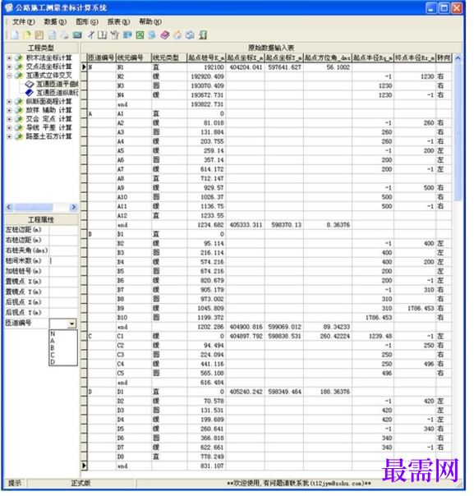
Task: Click the row selector of the N1 row
Action: pos(84,67)
